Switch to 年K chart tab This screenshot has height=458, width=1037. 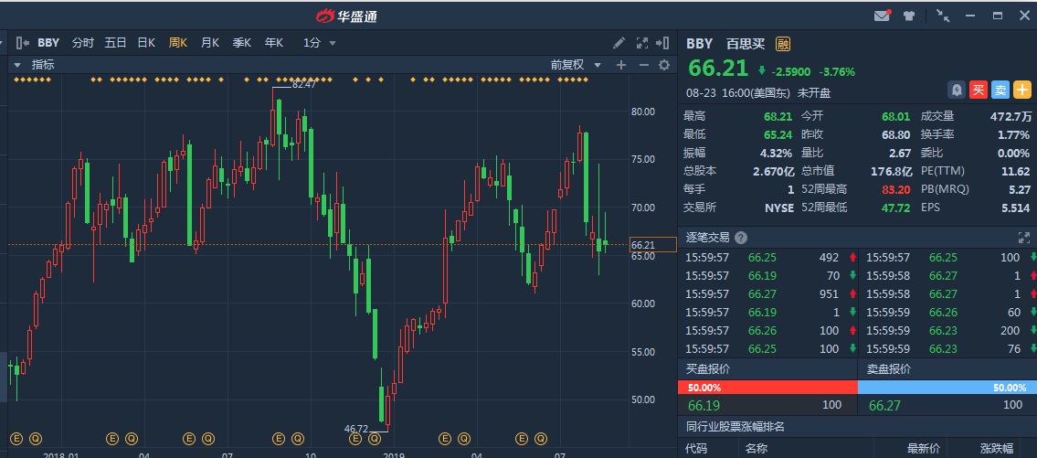tap(274, 43)
